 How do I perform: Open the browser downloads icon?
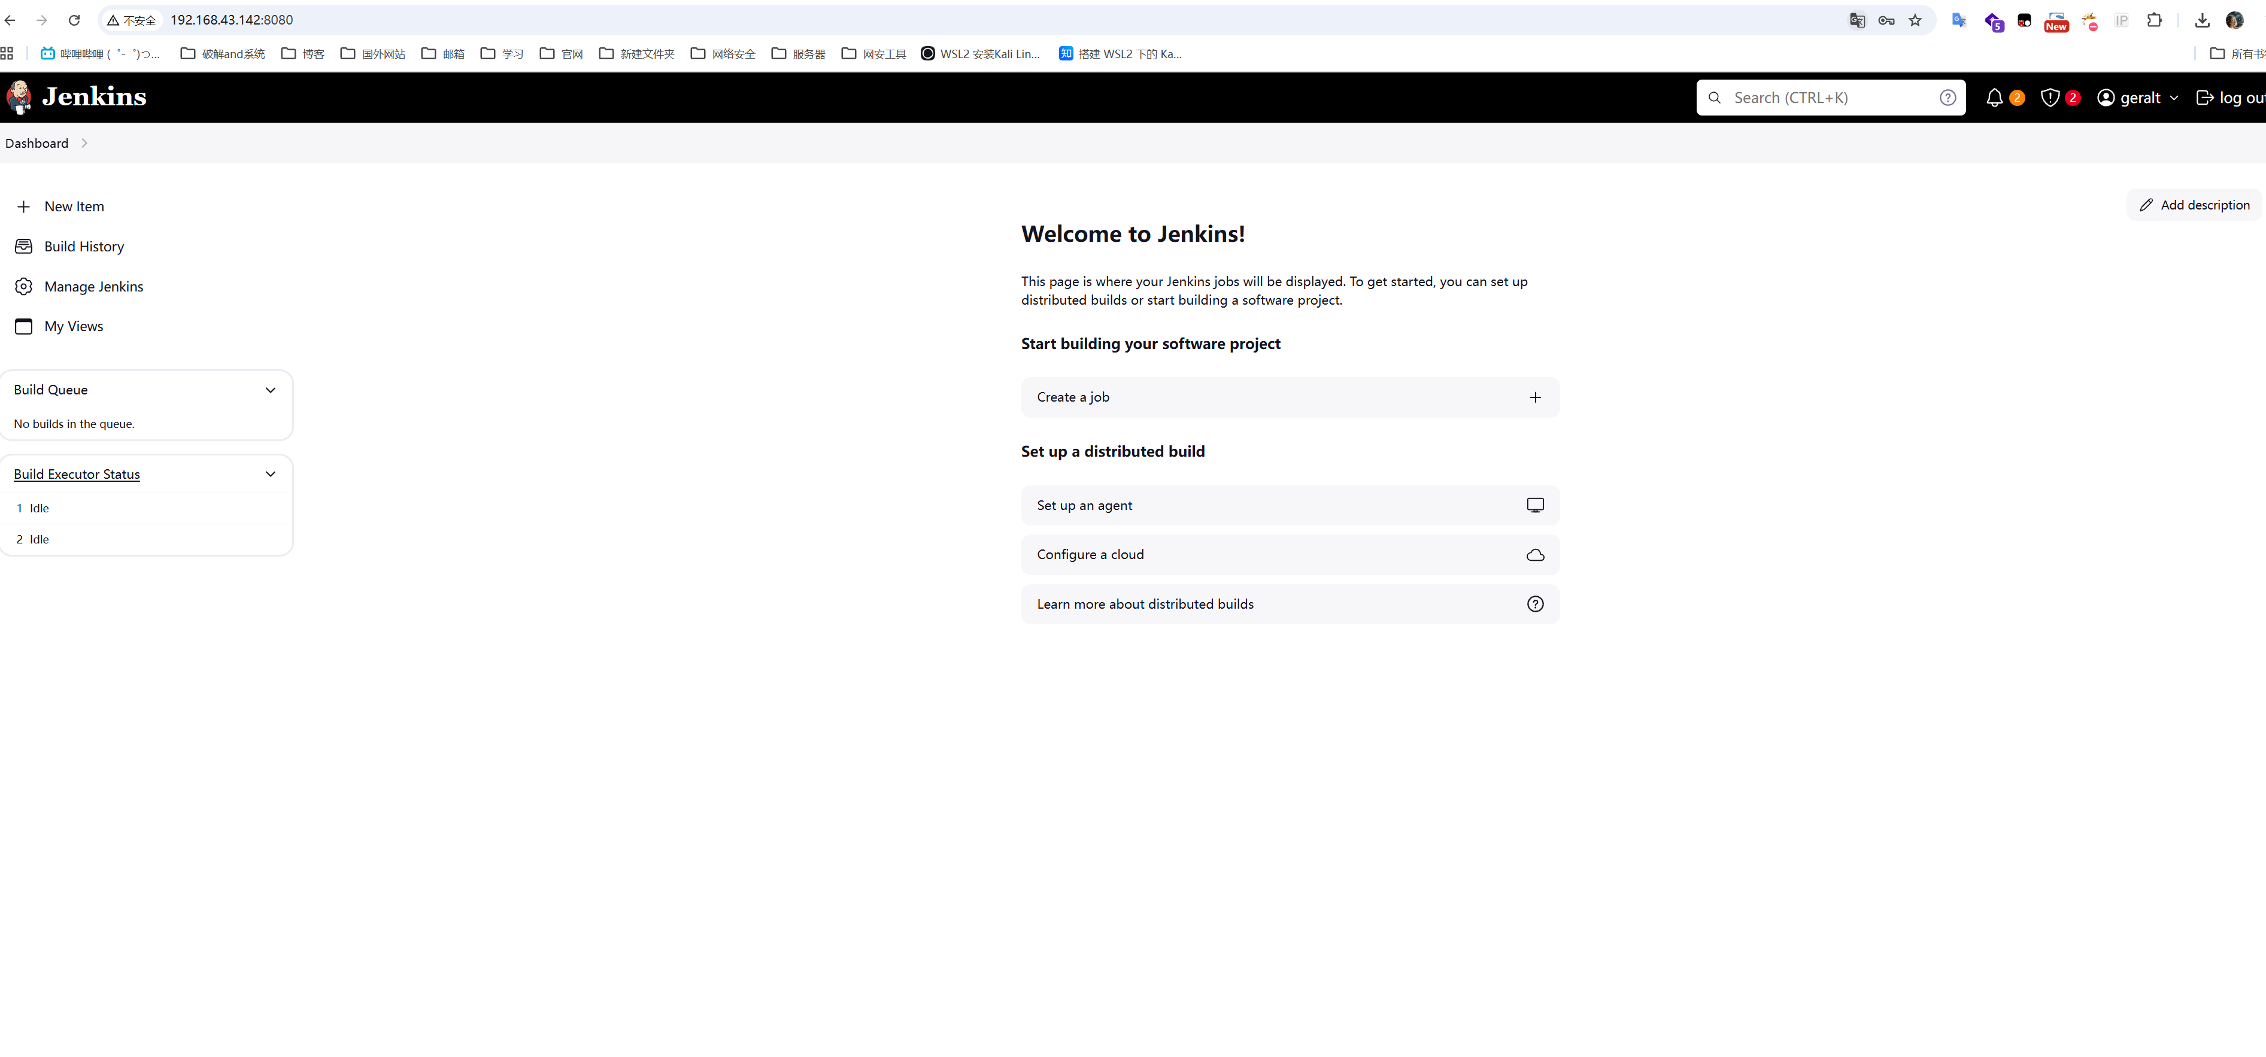pyautogui.click(x=2202, y=20)
